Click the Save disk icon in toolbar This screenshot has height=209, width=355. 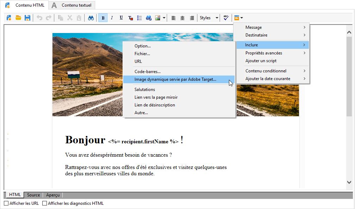coord(27,18)
